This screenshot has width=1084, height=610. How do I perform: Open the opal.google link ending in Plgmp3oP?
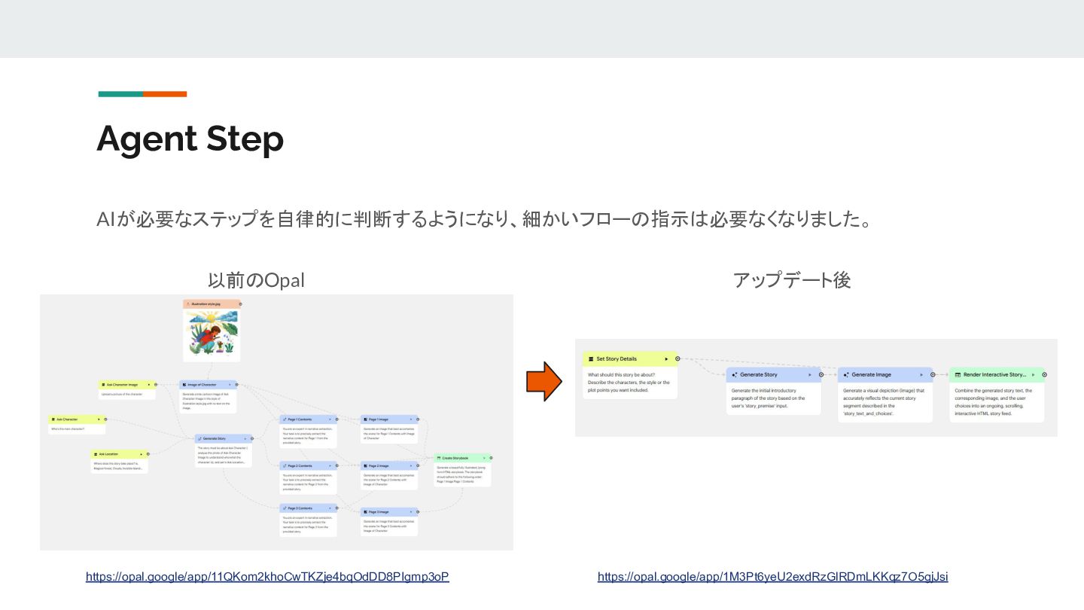click(x=267, y=577)
